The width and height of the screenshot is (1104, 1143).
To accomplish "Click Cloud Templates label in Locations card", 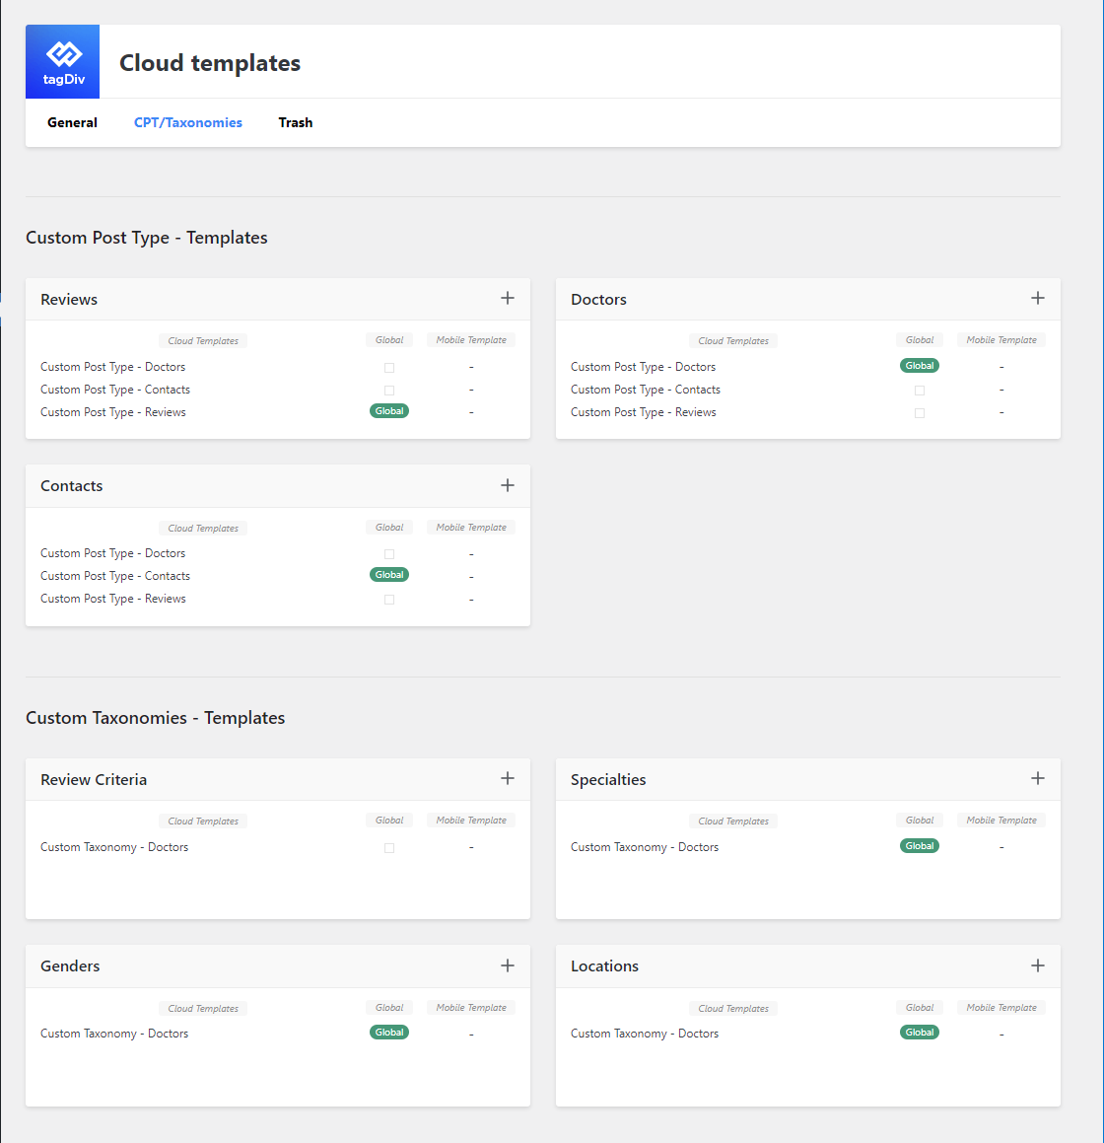I will (x=733, y=1008).
